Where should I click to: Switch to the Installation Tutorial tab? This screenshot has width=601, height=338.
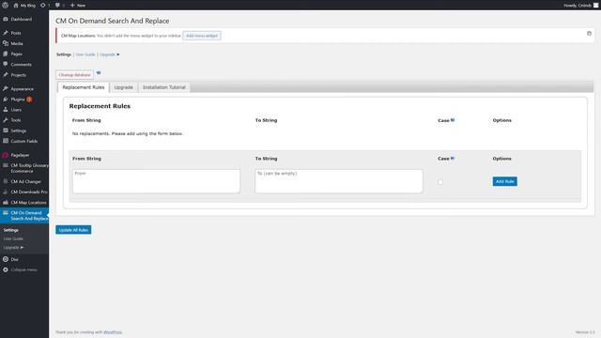[164, 87]
